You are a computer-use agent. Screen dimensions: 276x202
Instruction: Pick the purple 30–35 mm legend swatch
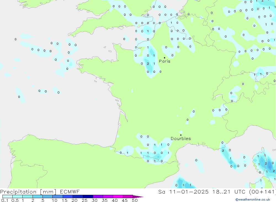tap(98, 196)
